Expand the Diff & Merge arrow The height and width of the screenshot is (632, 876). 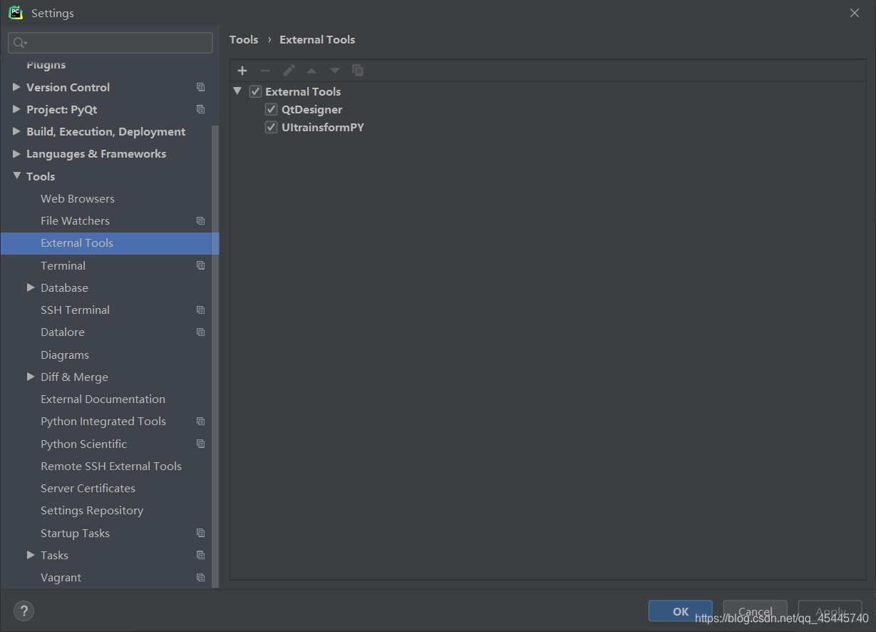[31, 377]
